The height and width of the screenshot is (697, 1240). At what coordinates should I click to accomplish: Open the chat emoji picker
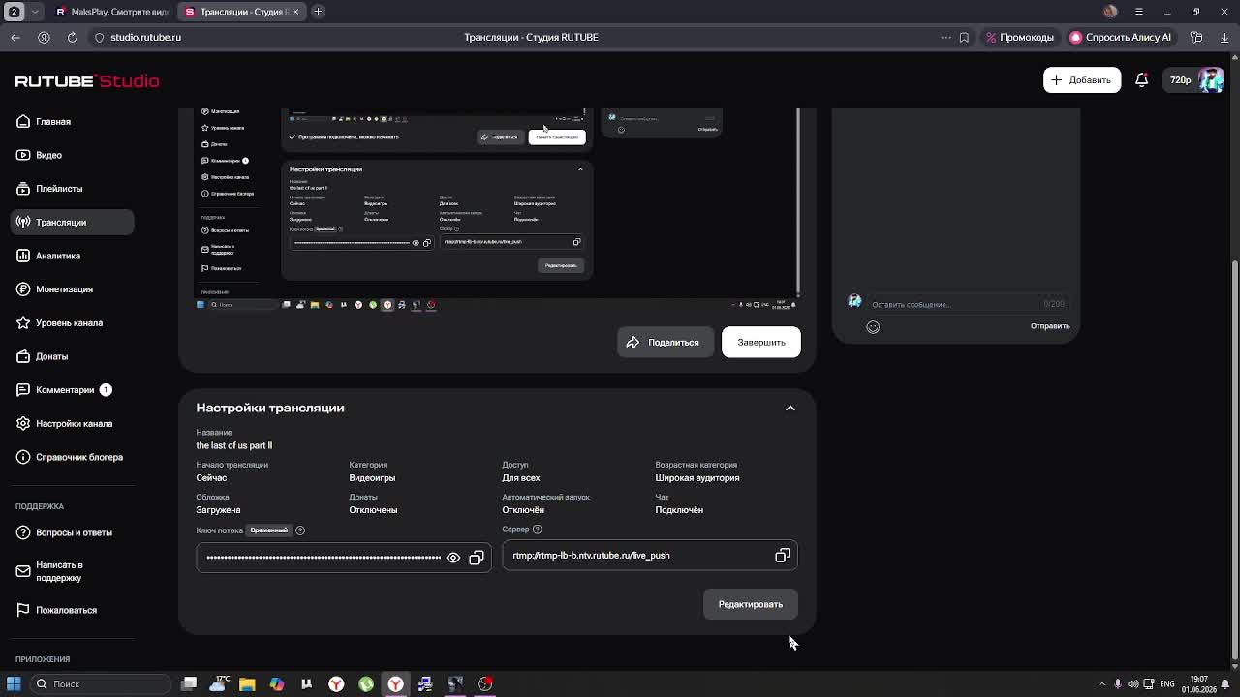(873, 327)
